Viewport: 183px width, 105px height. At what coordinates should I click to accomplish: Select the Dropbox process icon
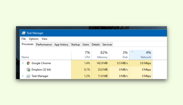[x=28, y=70]
